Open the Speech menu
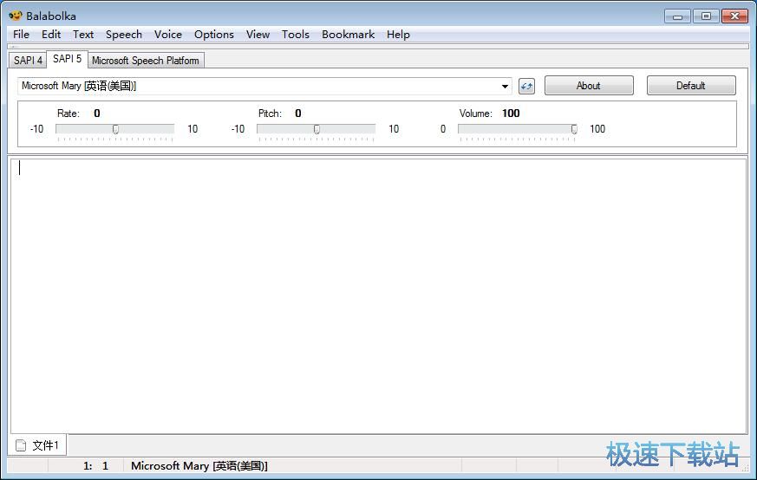Viewport: 757px width, 480px height. (124, 35)
